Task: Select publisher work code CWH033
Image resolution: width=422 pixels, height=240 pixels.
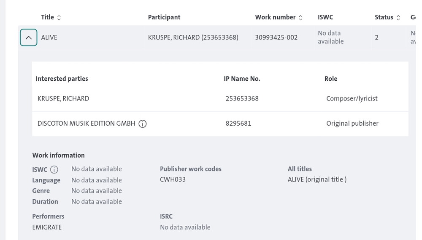Action: click(173, 179)
